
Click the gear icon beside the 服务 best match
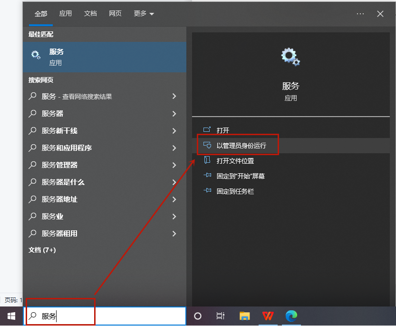coord(35,55)
